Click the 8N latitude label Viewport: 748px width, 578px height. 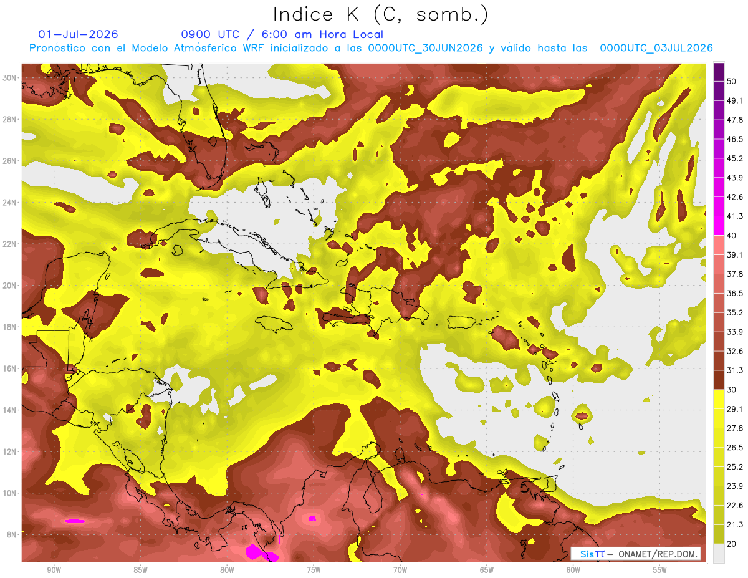[12, 534]
